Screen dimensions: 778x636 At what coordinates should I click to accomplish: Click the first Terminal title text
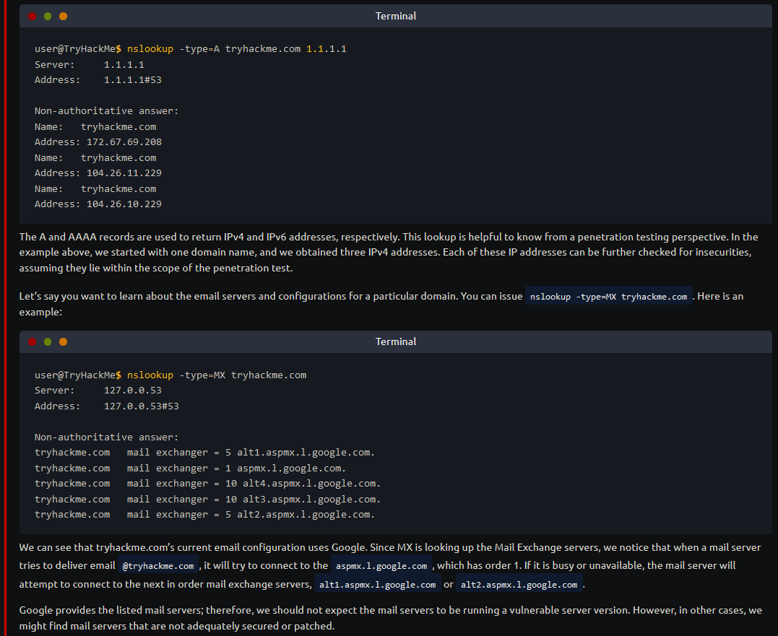click(x=395, y=16)
